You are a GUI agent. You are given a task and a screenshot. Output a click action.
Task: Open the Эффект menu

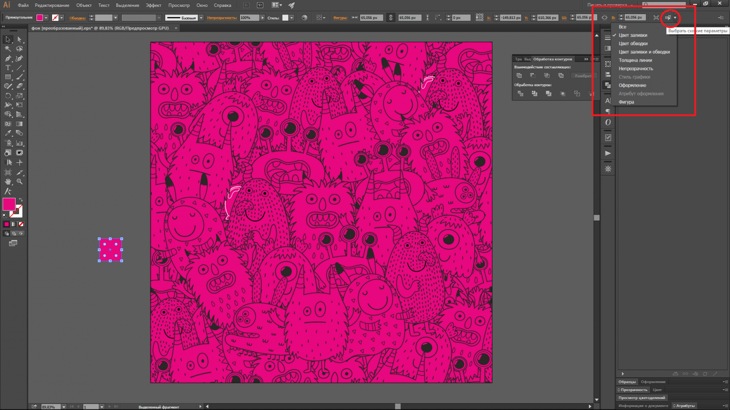(x=153, y=5)
